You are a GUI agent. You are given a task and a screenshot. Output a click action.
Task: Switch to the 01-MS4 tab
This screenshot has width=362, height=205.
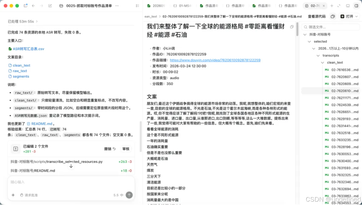tap(183, 6)
